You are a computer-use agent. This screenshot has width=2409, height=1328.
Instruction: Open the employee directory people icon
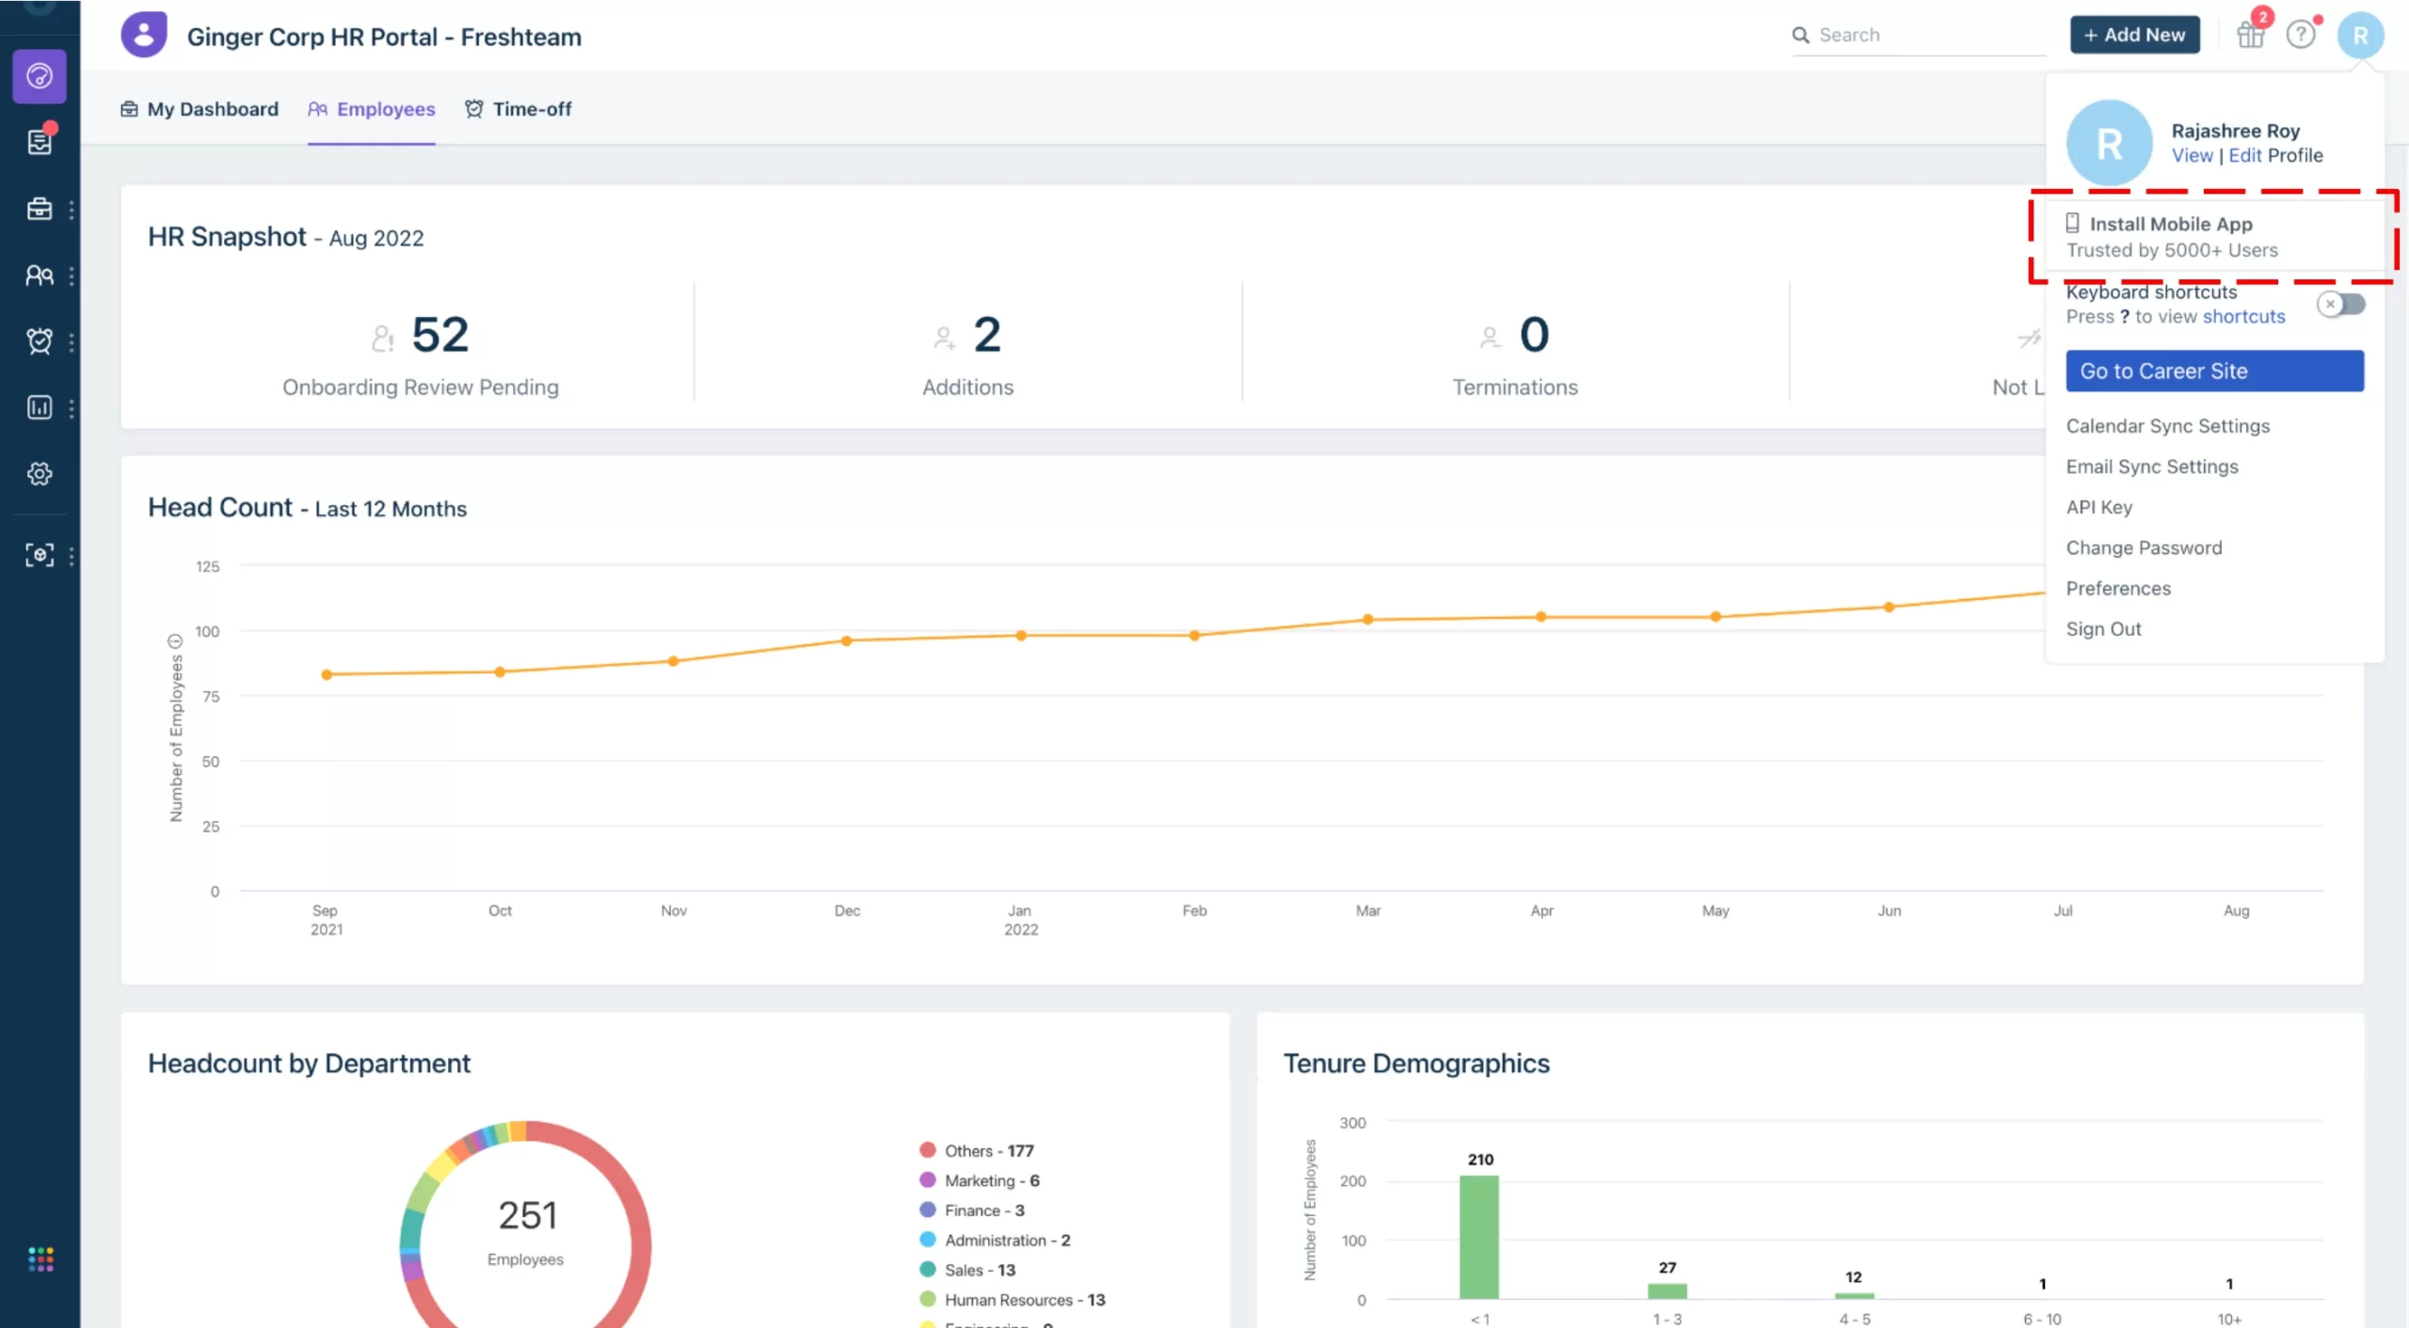pos(40,276)
